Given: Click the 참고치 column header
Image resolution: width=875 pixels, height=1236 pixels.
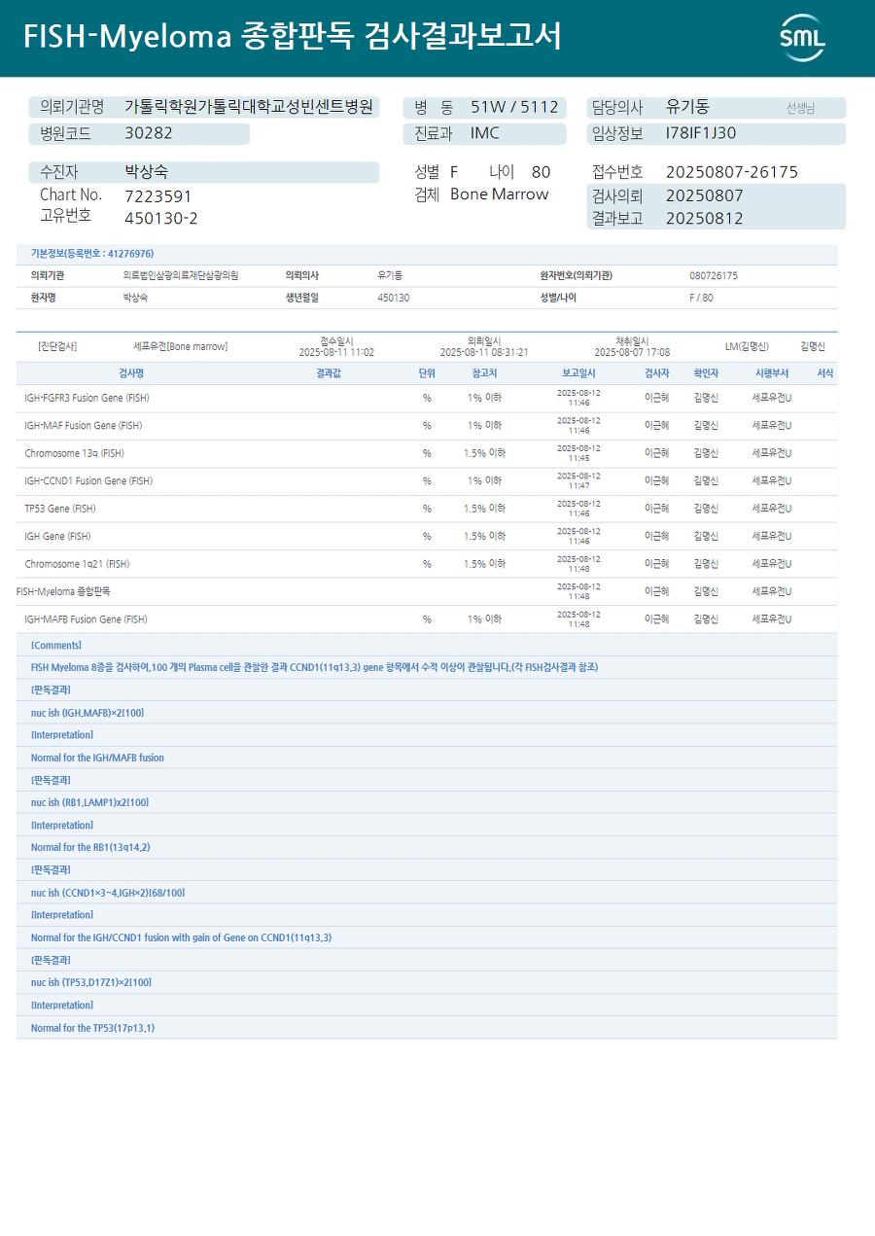Looking at the screenshot, I should click(484, 373).
